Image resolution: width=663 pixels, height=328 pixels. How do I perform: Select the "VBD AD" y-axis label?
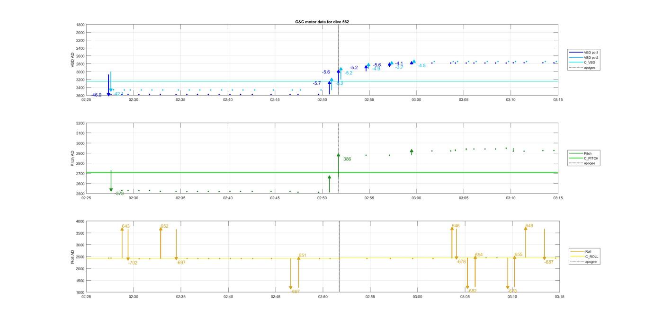pos(73,60)
